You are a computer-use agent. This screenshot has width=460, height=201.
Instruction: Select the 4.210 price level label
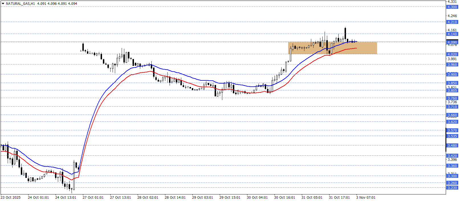452,22
